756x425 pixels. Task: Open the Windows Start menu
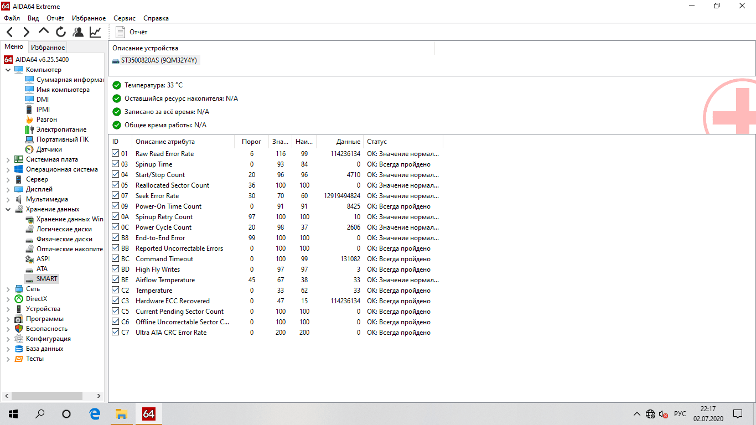(x=13, y=414)
